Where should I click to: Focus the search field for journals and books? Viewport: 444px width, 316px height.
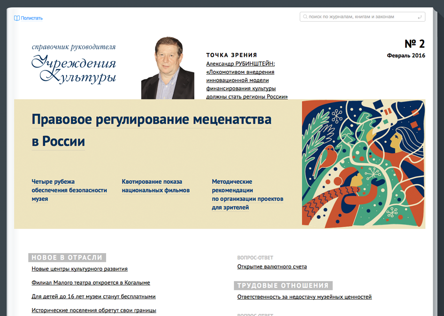click(x=361, y=17)
